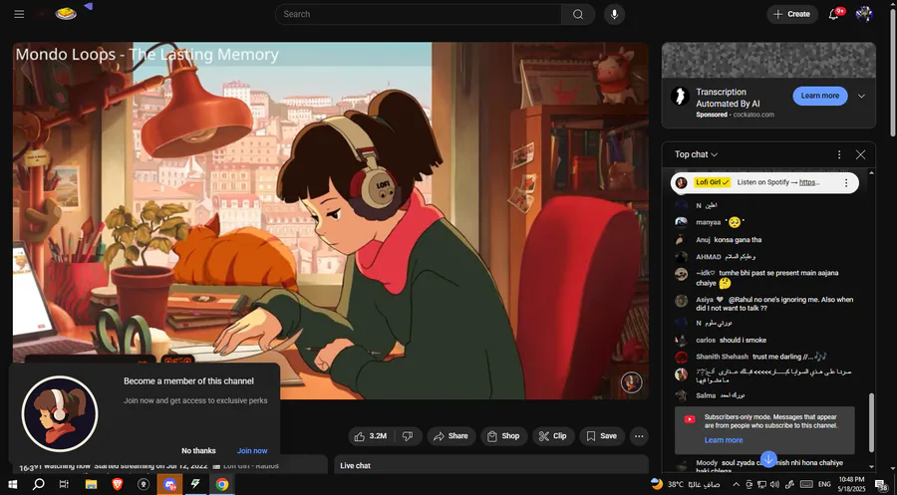Click the Lofi Girl video player

click(331, 221)
